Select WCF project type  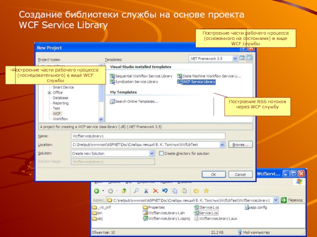click(57, 113)
